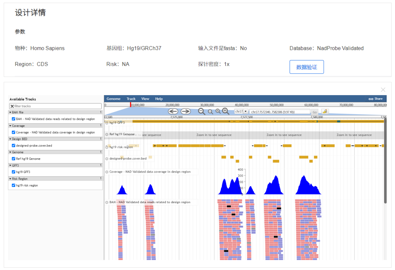Collapse the Coverage track category

pos(11,126)
